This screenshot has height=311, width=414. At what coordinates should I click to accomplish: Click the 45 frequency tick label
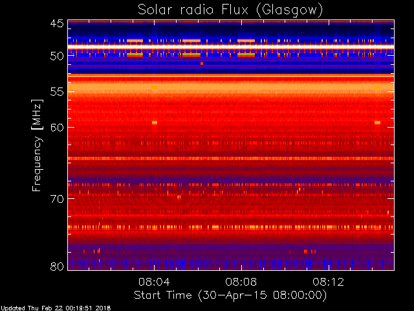[x=57, y=24]
